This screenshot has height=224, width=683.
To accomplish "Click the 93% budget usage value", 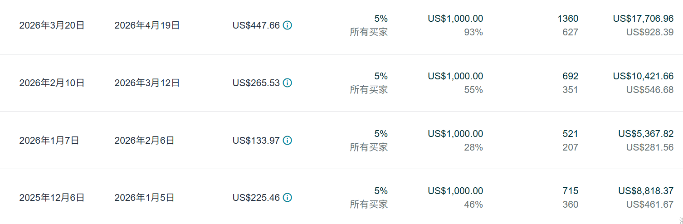I will [473, 32].
